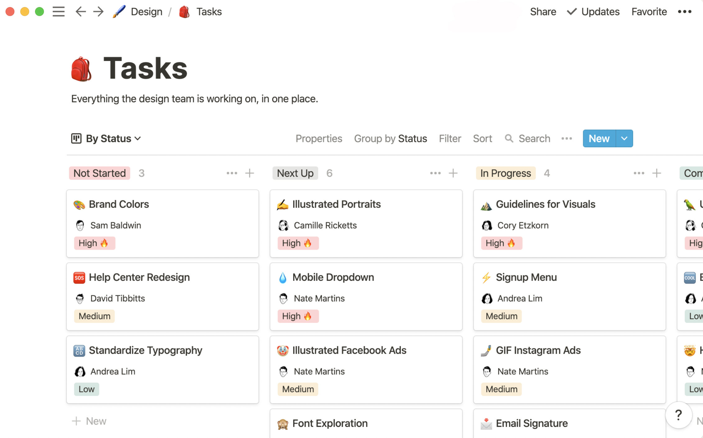
Task: Open the view options ellipsis beside Search
Action: (566, 139)
